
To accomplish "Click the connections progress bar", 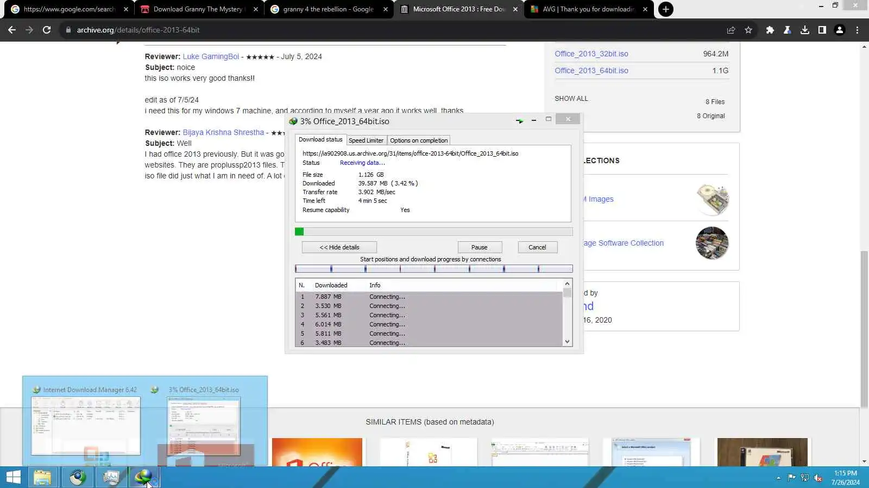I will coord(434,269).
